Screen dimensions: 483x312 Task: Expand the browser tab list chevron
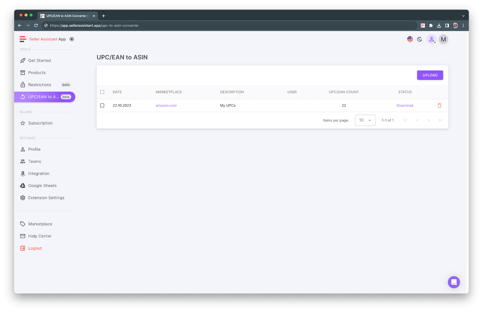click(x=463, y=16)
